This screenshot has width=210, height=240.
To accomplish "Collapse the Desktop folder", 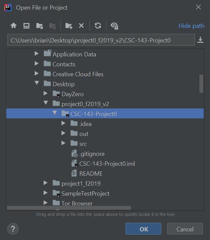I will 37,83.
